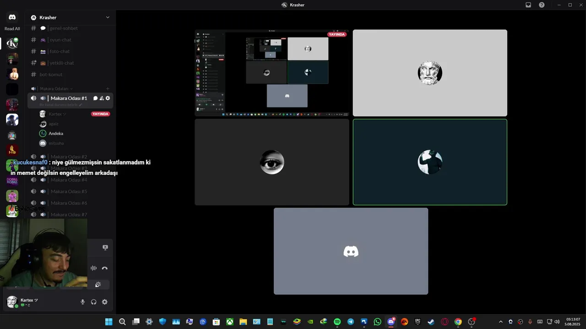Open the HS server icon in the server list
The height and width of the screenshot is (329, 586).
pyautogui.click(x=12, y=150)
